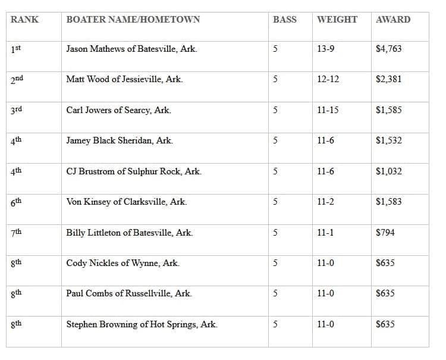
Task: Select CJ Brustrom of Sulphur Rock
Action: coord(134,171)
